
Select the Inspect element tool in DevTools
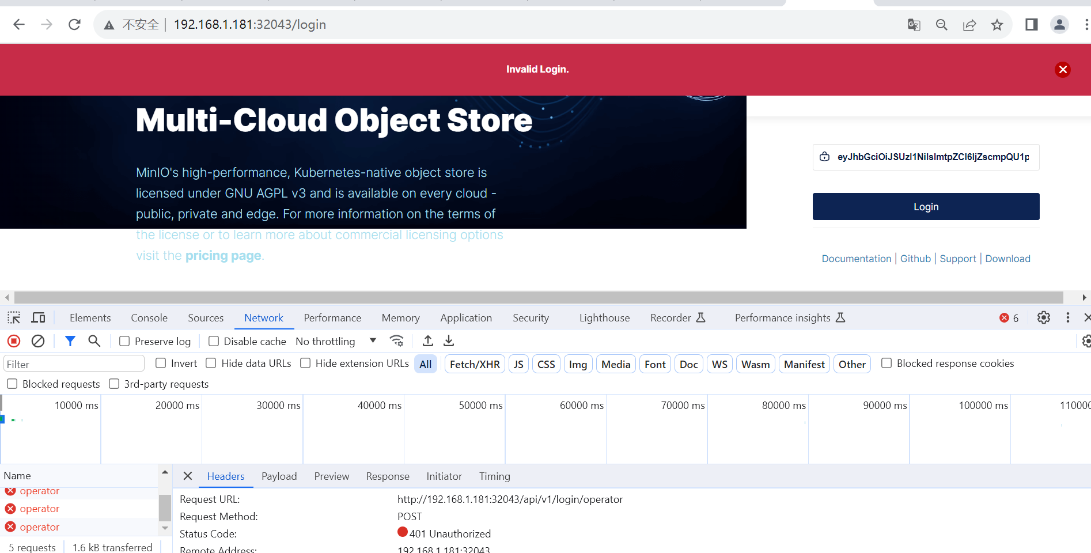pyautogui.click(x=13, y=317)
